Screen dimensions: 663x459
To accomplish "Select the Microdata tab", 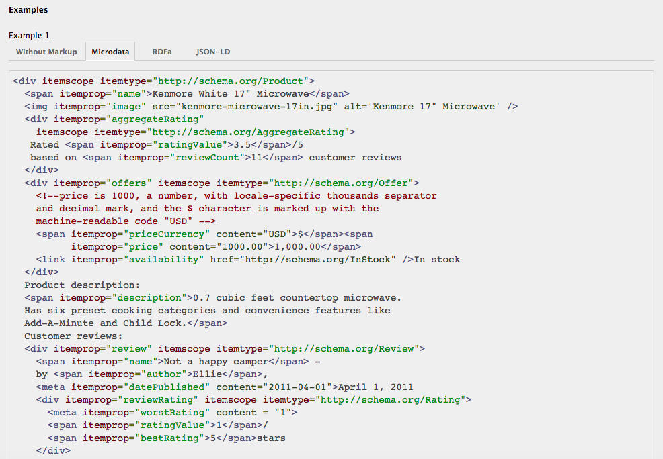I will coord(111,52).
